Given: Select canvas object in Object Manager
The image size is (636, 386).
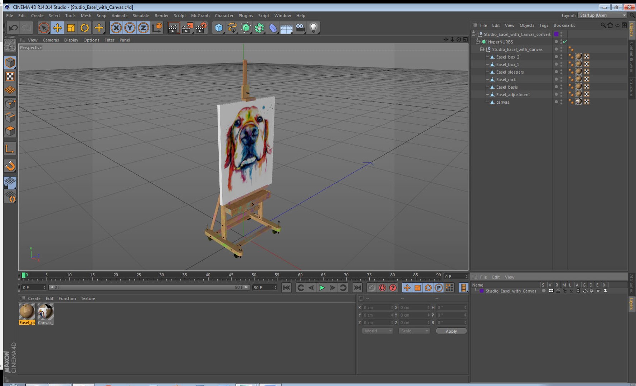Looking at the screenshot, I should coord(503,102).
